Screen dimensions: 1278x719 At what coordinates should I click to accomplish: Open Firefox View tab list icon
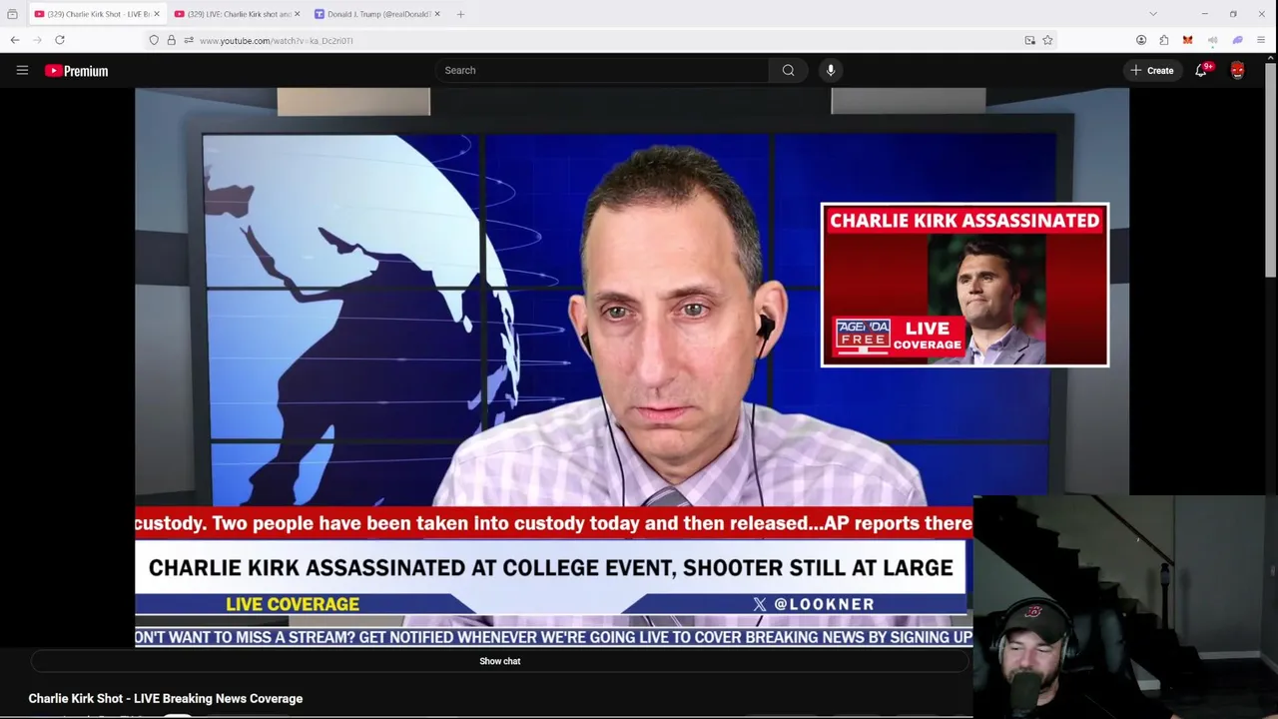click(x=12, y=14)
